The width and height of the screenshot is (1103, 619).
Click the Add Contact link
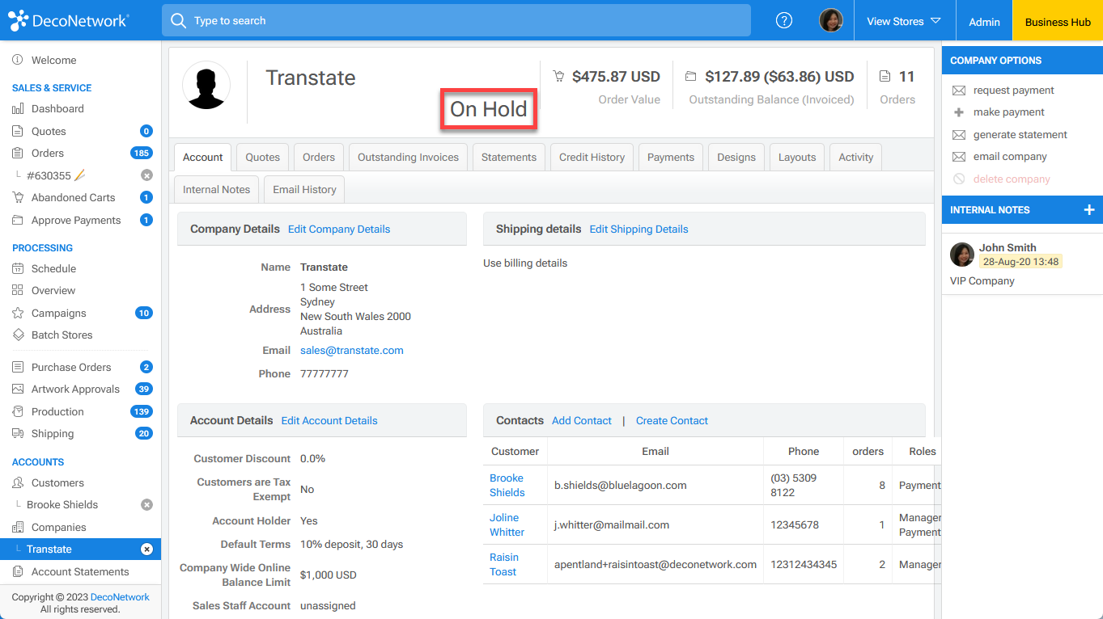tap(582, 421)
